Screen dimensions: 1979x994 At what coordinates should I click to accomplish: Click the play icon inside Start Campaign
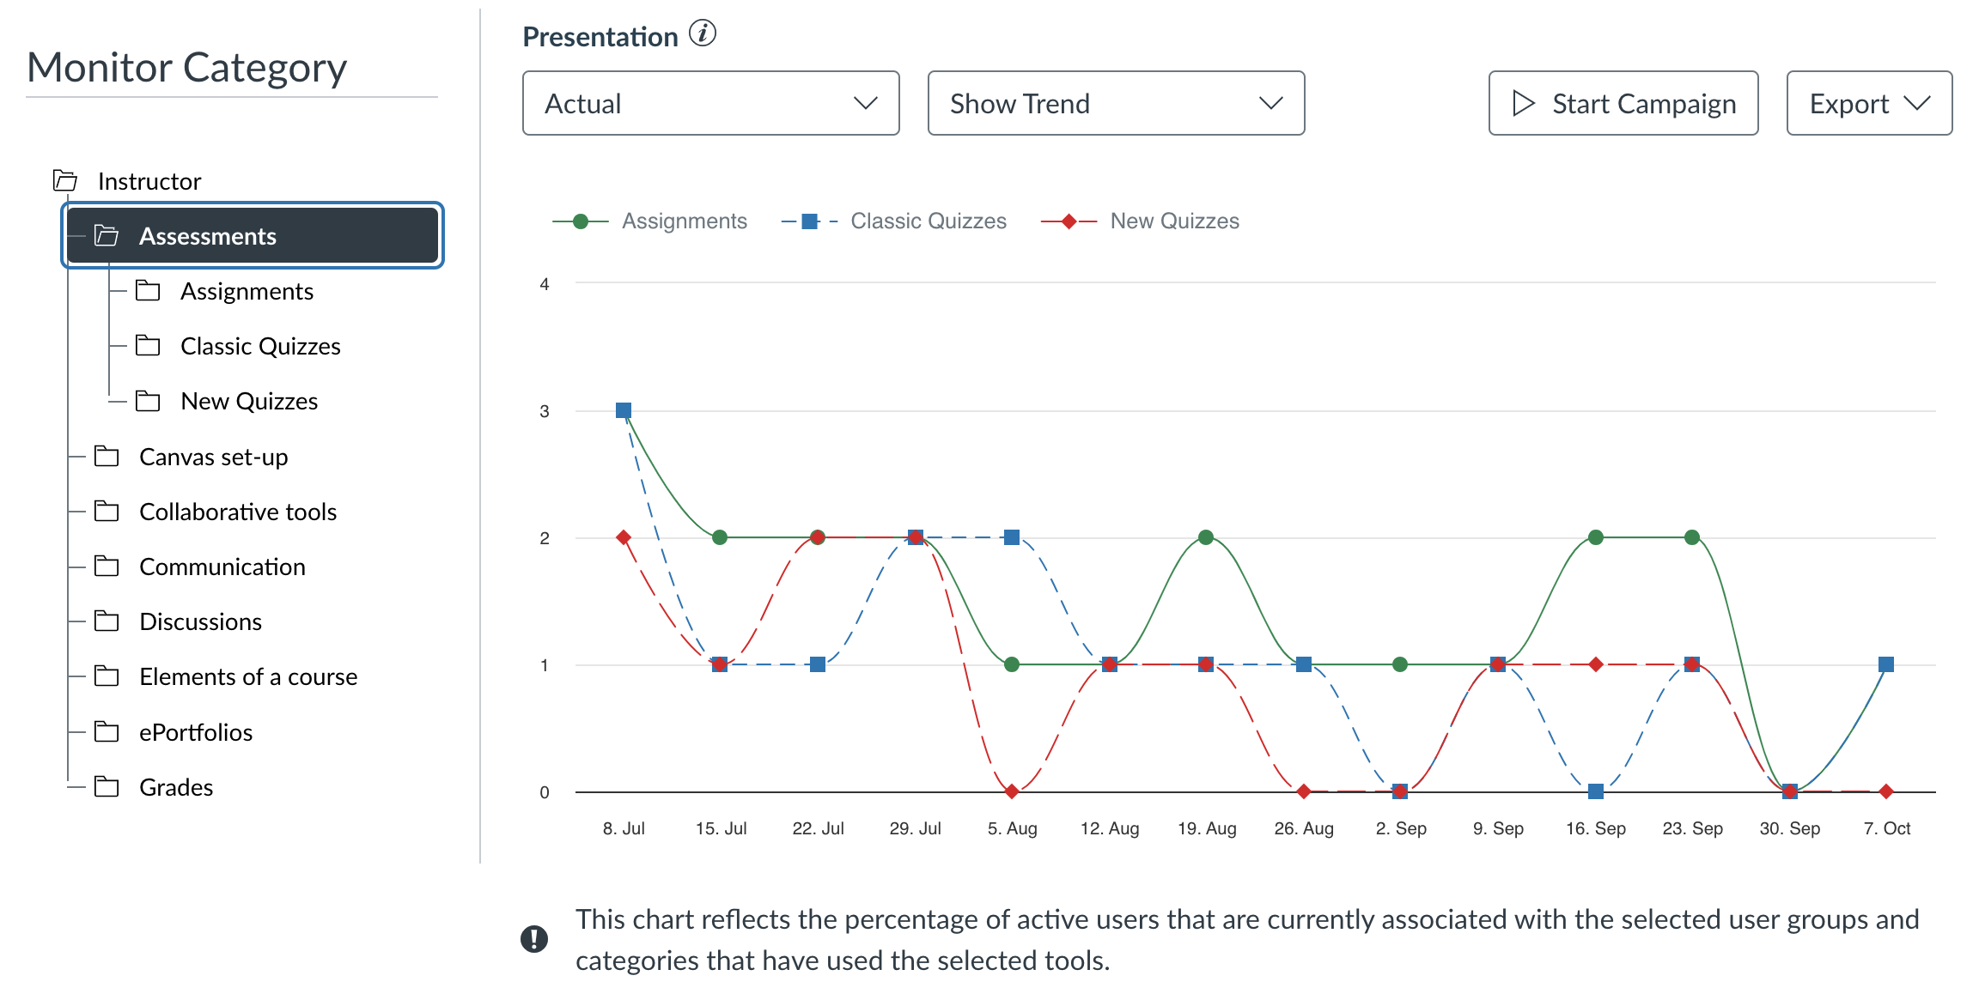[1522, 103]
